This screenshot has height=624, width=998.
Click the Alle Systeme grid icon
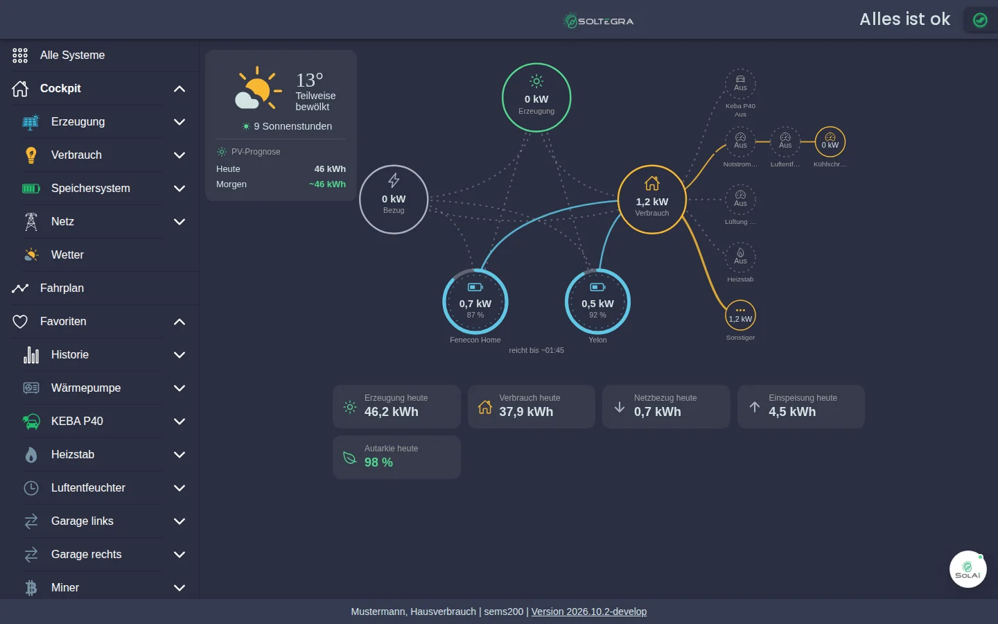[x=20, y=55]
